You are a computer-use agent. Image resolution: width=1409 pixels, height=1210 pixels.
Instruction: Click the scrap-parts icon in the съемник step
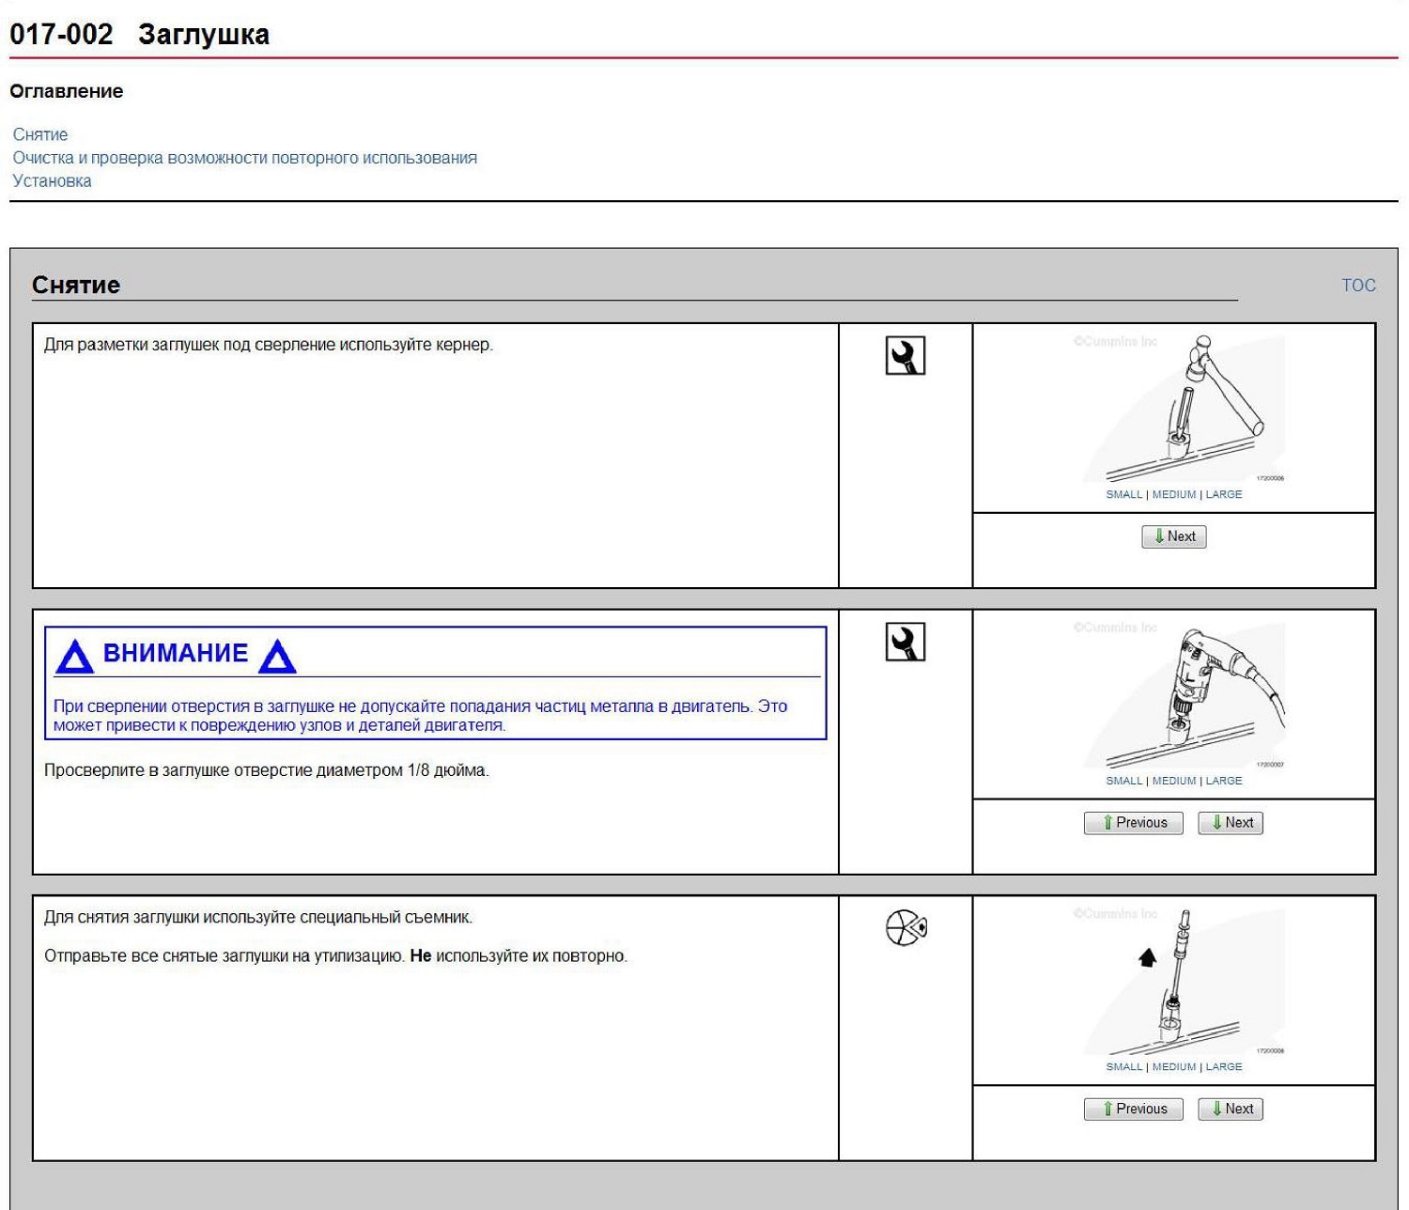pos(906,928)
